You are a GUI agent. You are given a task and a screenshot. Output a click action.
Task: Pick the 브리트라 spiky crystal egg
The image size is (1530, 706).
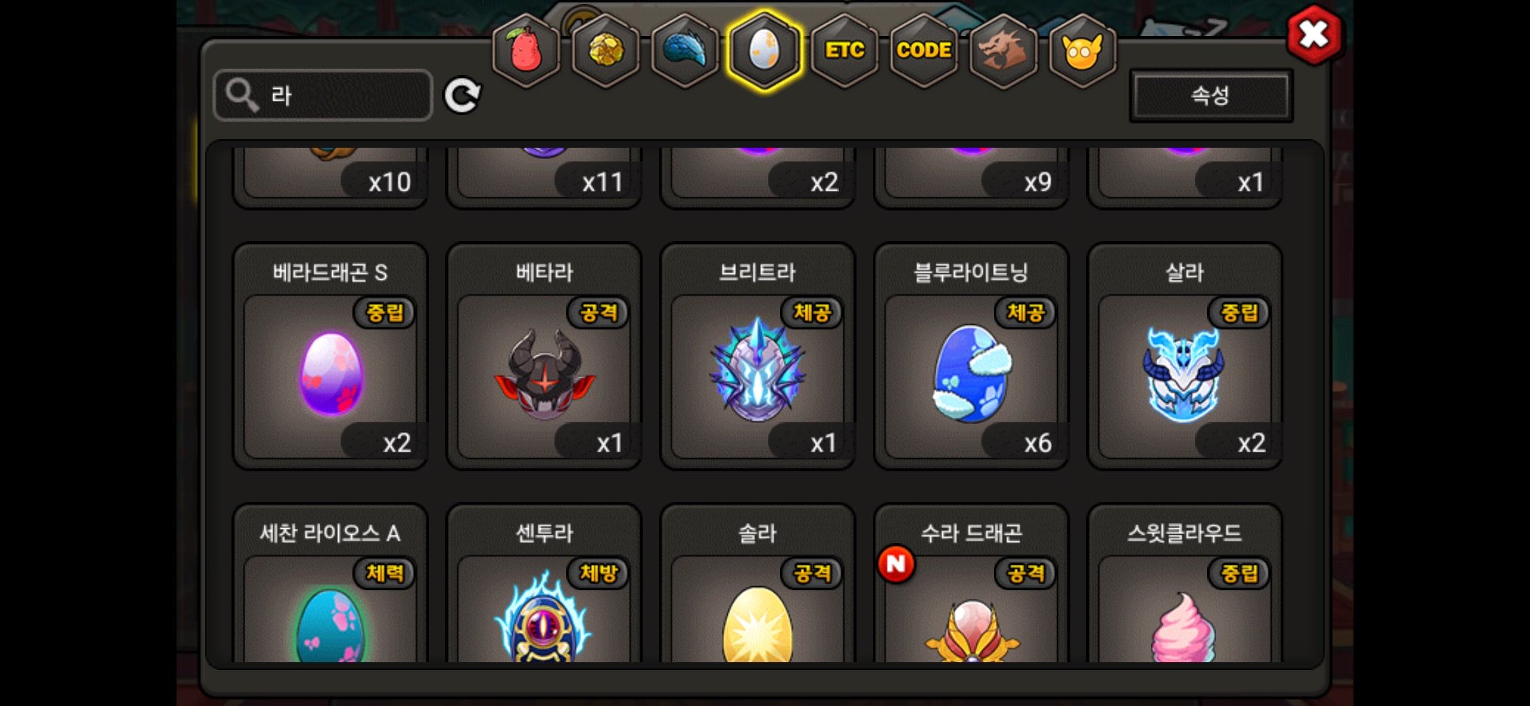click(x=758, y=356)
